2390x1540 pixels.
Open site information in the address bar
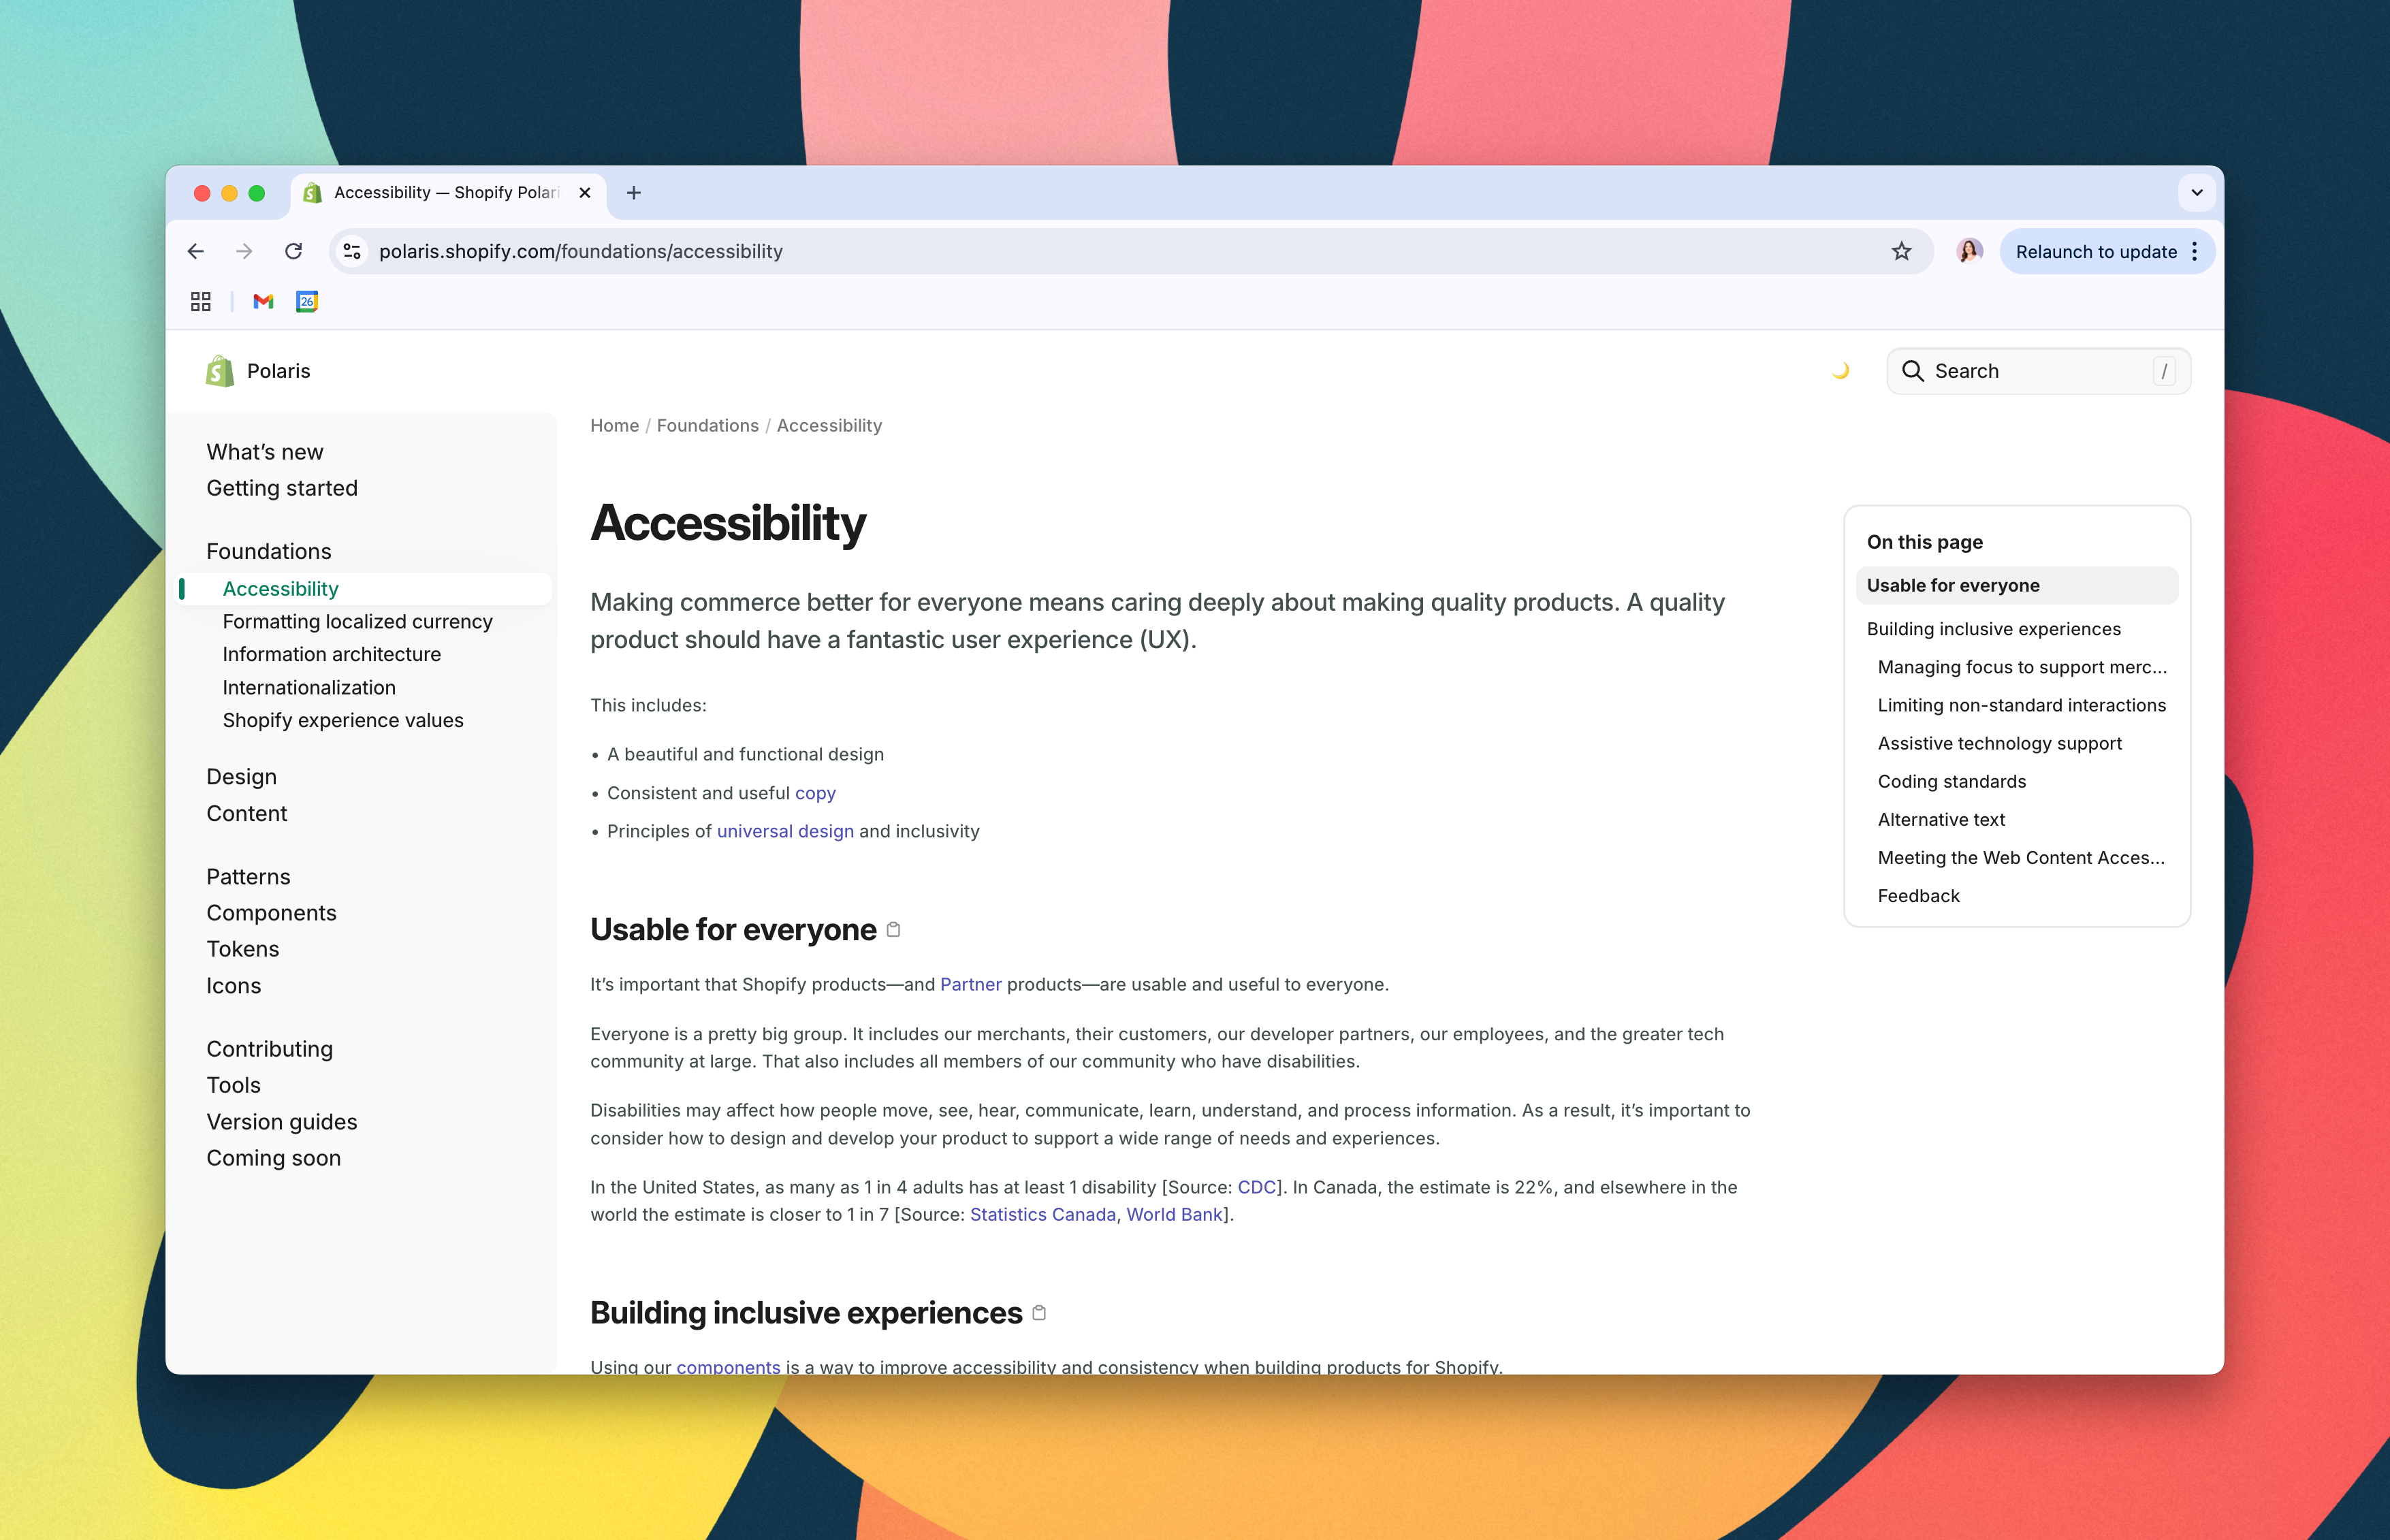[x=351, y=251]
